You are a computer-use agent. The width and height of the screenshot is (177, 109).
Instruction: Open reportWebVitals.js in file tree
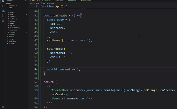tap(14, 28)
